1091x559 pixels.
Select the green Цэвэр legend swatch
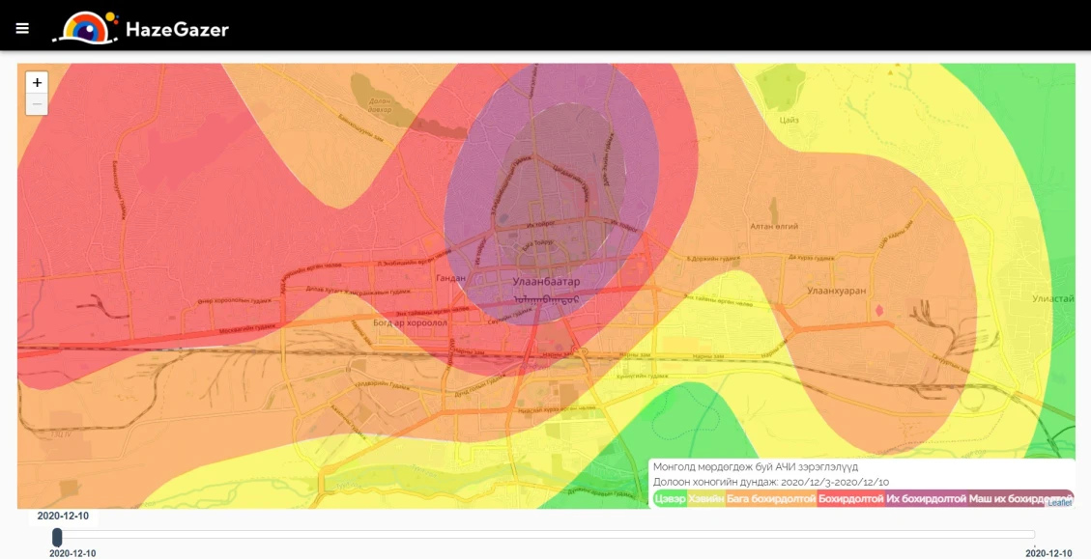670,499
